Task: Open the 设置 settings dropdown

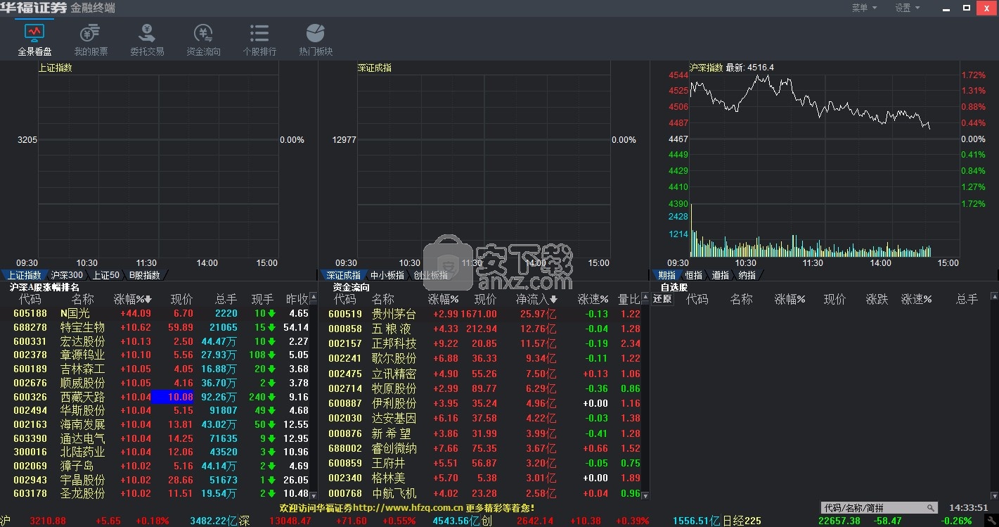Action: (908, 8)
